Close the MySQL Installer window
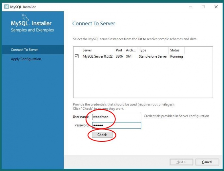This screenshot has height=171, width=224. point(216,7)
